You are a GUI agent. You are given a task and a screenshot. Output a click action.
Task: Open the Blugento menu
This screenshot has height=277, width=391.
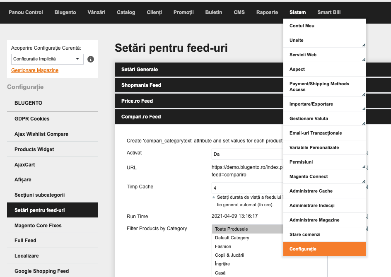[x=65, y=12]
